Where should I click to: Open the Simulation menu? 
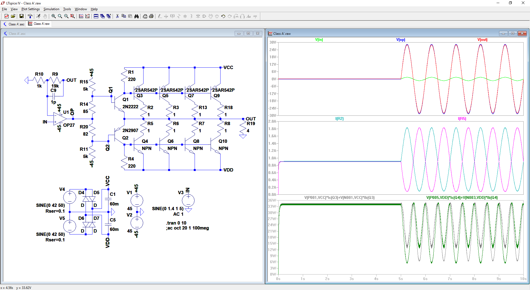pos(51,9)
